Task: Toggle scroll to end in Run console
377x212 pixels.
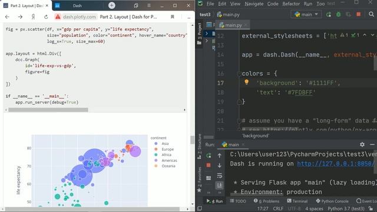Action: coord(219,185)
